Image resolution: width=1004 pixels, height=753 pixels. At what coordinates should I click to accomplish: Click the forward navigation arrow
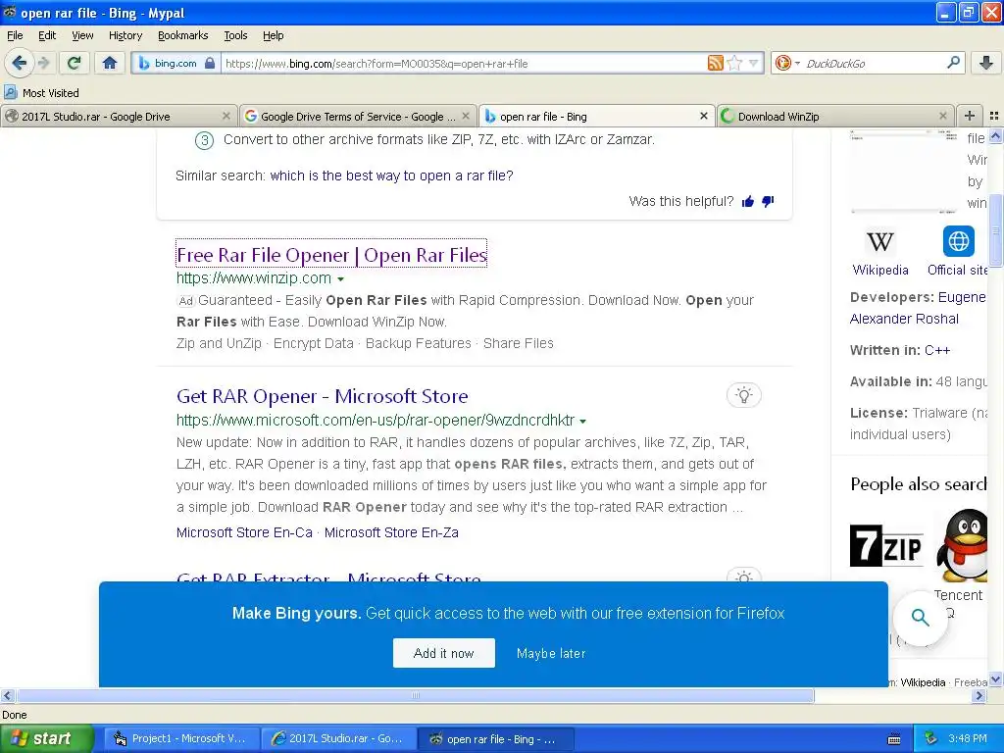(43, 63)
